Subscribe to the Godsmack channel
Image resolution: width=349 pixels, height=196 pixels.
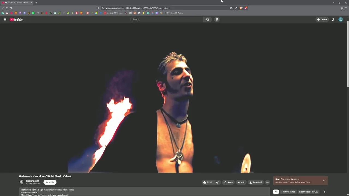click(x=50, y=182)
